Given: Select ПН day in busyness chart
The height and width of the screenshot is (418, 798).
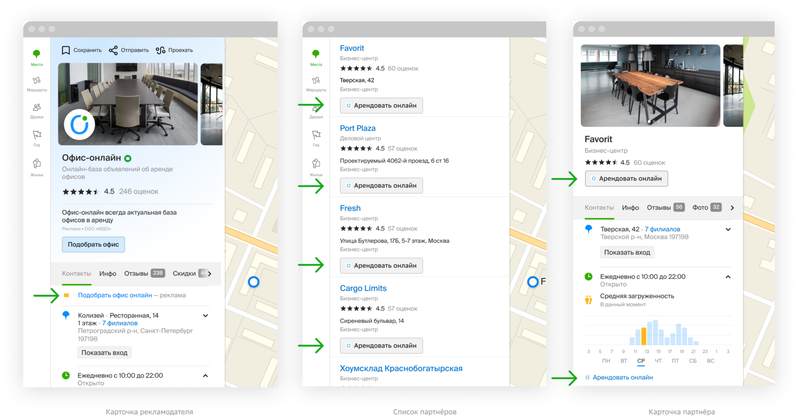Looking at the screenshot, I should [x=606, y=361].
